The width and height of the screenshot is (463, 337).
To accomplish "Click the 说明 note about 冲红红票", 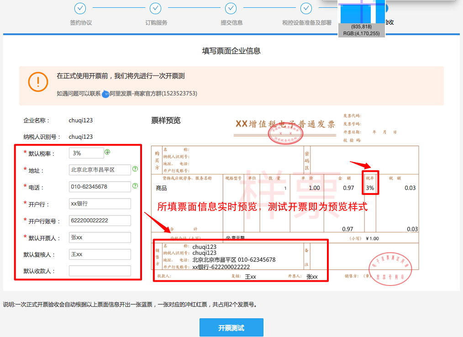I will click(x=131, y=305).
